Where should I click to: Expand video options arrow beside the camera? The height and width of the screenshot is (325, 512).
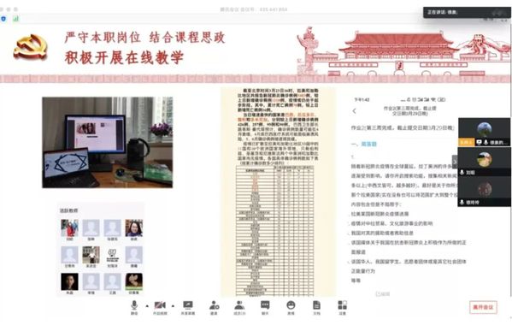[x=173, y=306]
